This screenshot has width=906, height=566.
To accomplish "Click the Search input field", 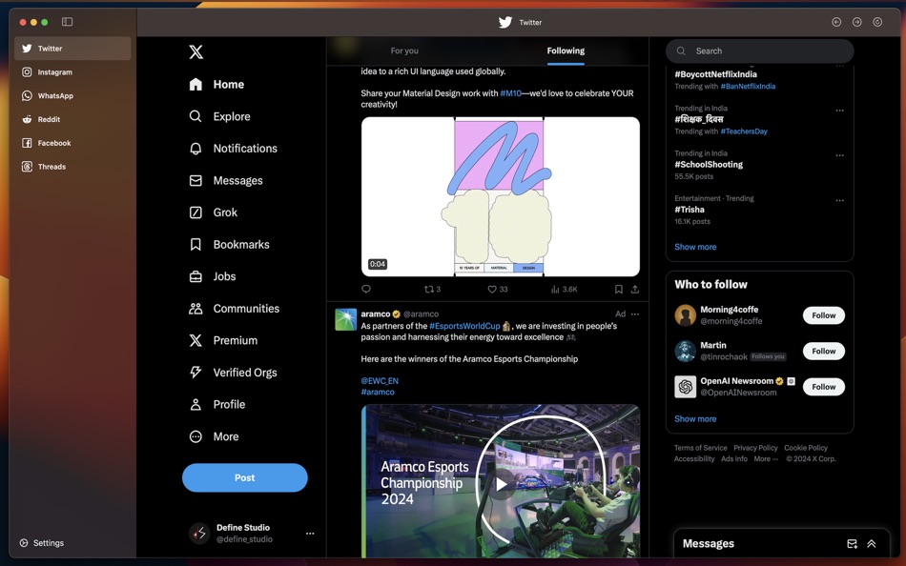I will pos(760,51).
